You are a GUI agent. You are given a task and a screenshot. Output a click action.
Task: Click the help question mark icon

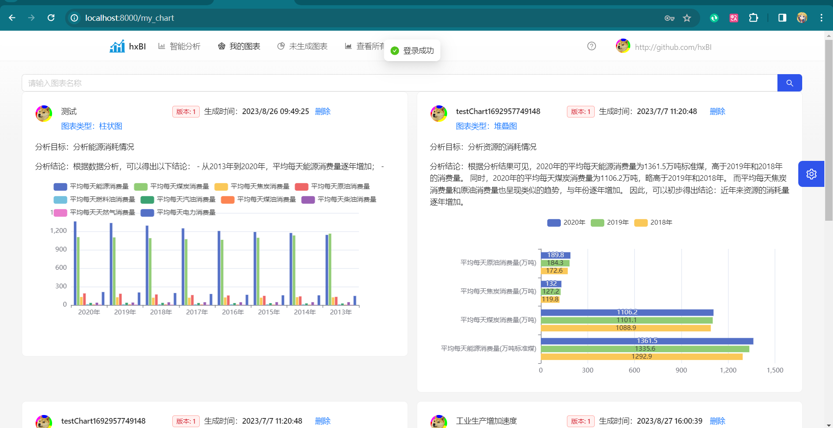[591, 46]
